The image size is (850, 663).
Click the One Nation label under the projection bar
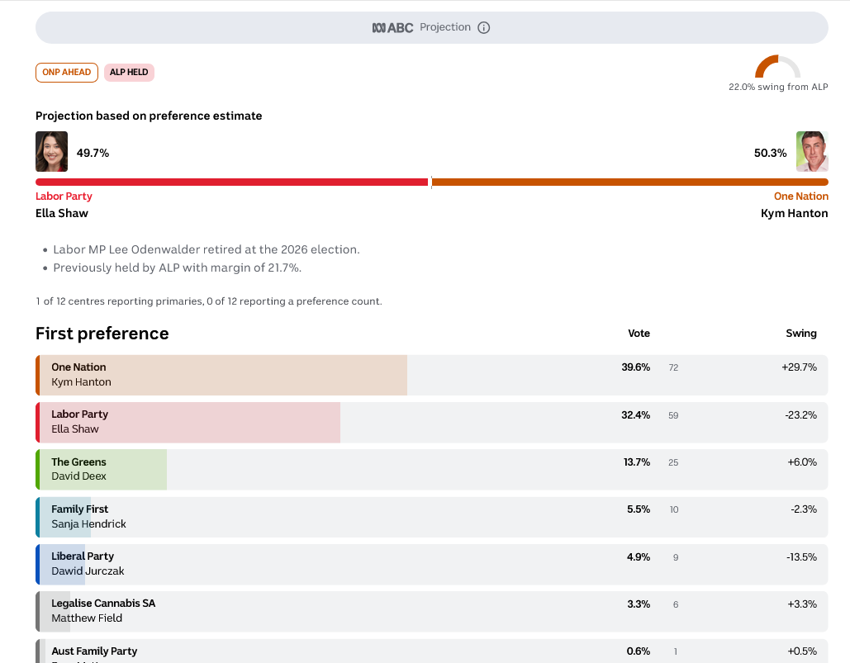point(800,196)
